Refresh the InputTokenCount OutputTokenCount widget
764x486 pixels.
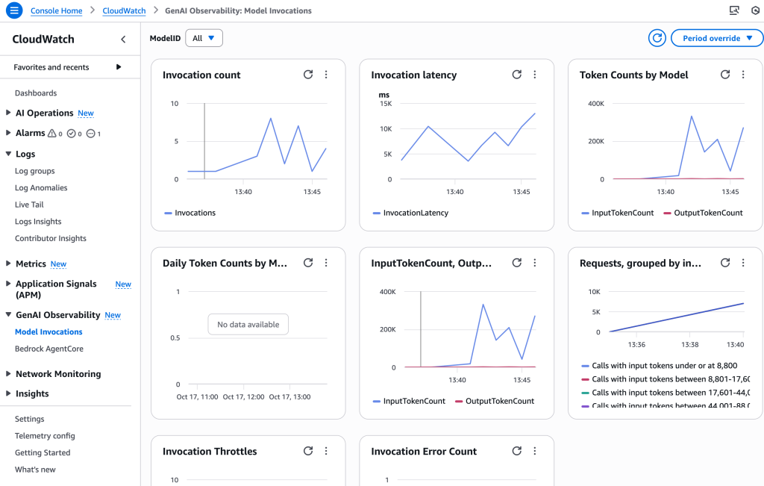516,263
